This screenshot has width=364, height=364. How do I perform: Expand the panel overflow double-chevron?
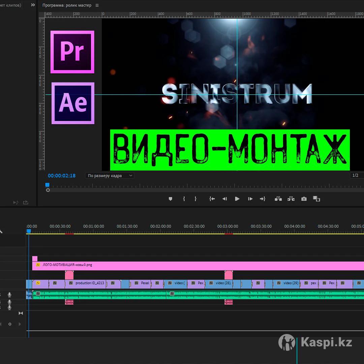(x=33, y=5)
